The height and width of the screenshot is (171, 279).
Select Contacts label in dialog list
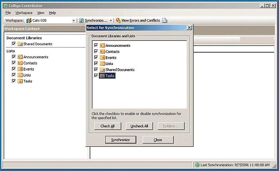coord(112,52)
